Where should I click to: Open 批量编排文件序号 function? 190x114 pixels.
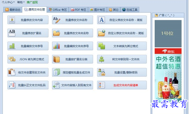28,46
